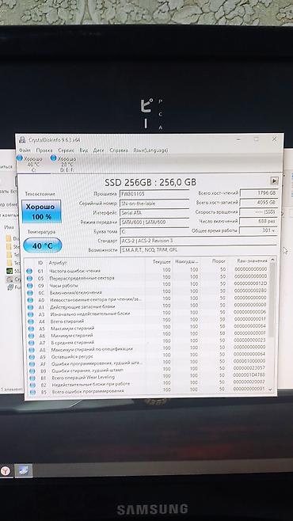The image size is (293, 521).
Task: Click status icon for A5 Максимум стираний
Action: tap(31, 329)
